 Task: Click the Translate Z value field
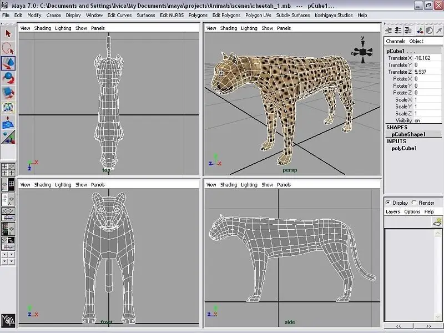pos(427,72)
